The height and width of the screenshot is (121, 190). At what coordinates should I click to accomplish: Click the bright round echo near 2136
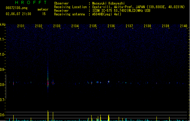108,82
